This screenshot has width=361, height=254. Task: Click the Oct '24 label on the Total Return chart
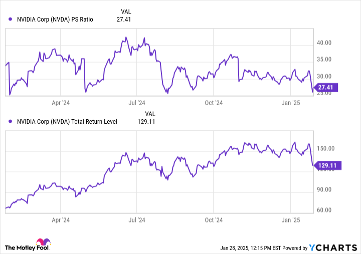click(x=214, y=220)
